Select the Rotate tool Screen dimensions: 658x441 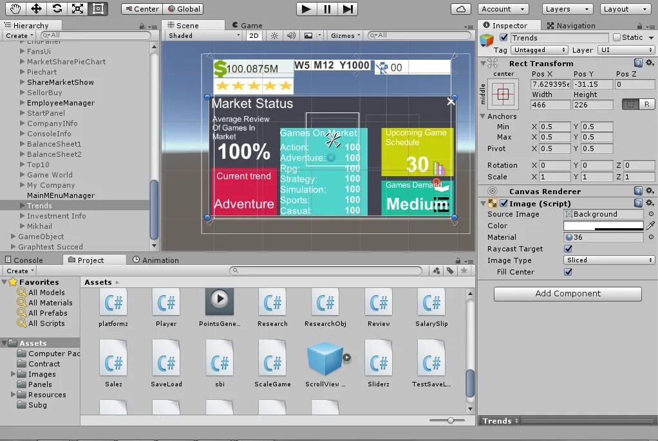coord(57,9)
